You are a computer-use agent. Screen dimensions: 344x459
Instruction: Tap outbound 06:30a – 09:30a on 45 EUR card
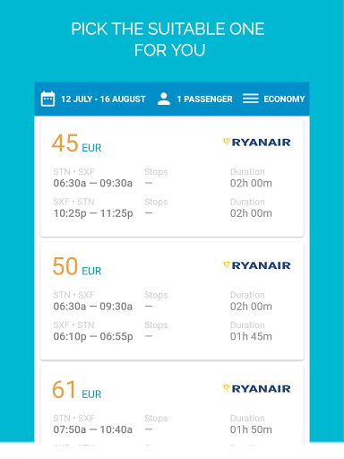pos(93,183)
